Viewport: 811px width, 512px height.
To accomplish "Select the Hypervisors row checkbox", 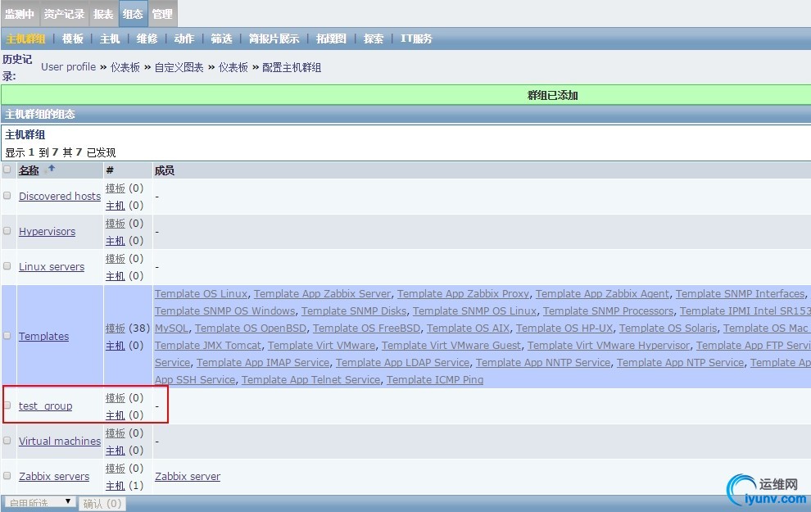I will [7, 231].
